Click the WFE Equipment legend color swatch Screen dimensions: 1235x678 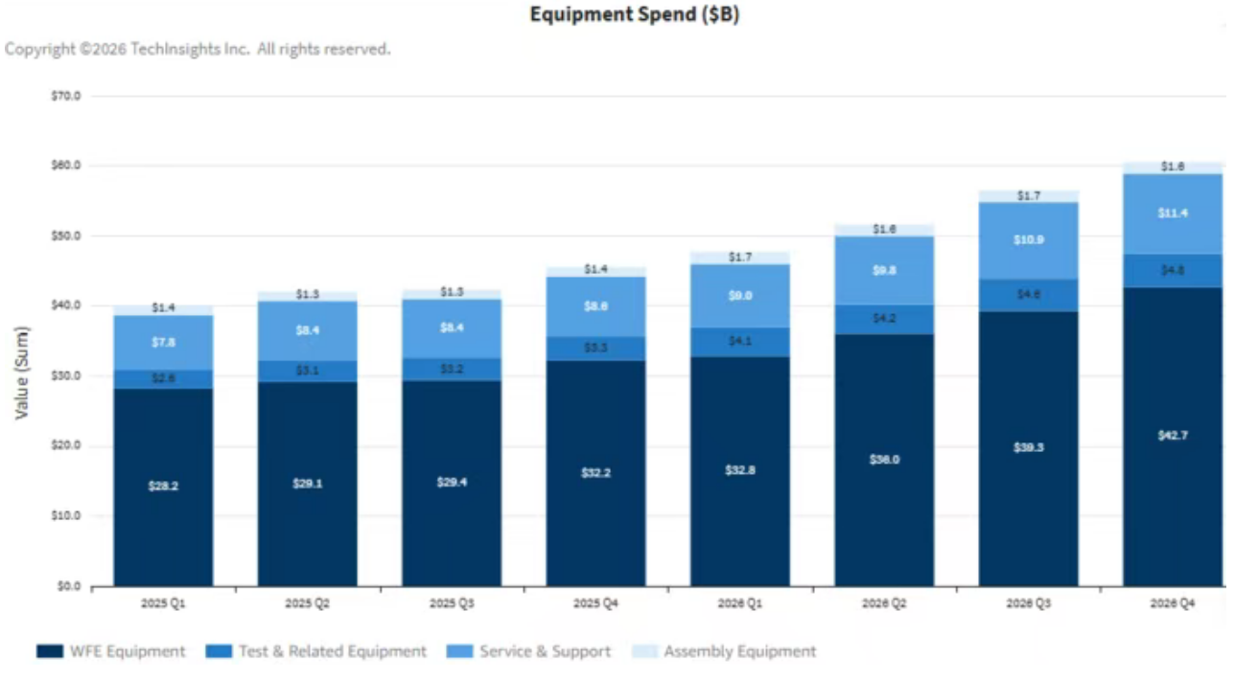50,651
